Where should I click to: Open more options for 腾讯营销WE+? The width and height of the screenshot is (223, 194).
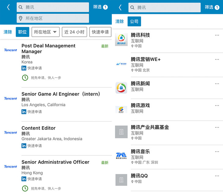pos(217,59)
